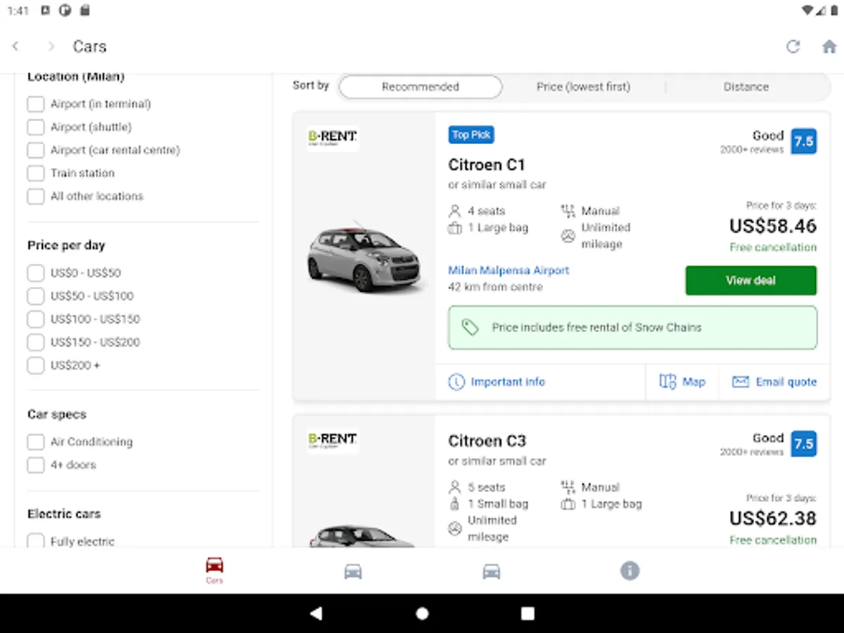This screenshot has width=844, height=633.
Task: Check US$200 + price filter
Action: [36, 366]
